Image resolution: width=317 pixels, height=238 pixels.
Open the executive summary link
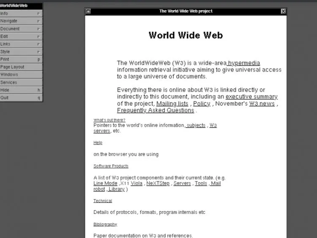(251, 97)
